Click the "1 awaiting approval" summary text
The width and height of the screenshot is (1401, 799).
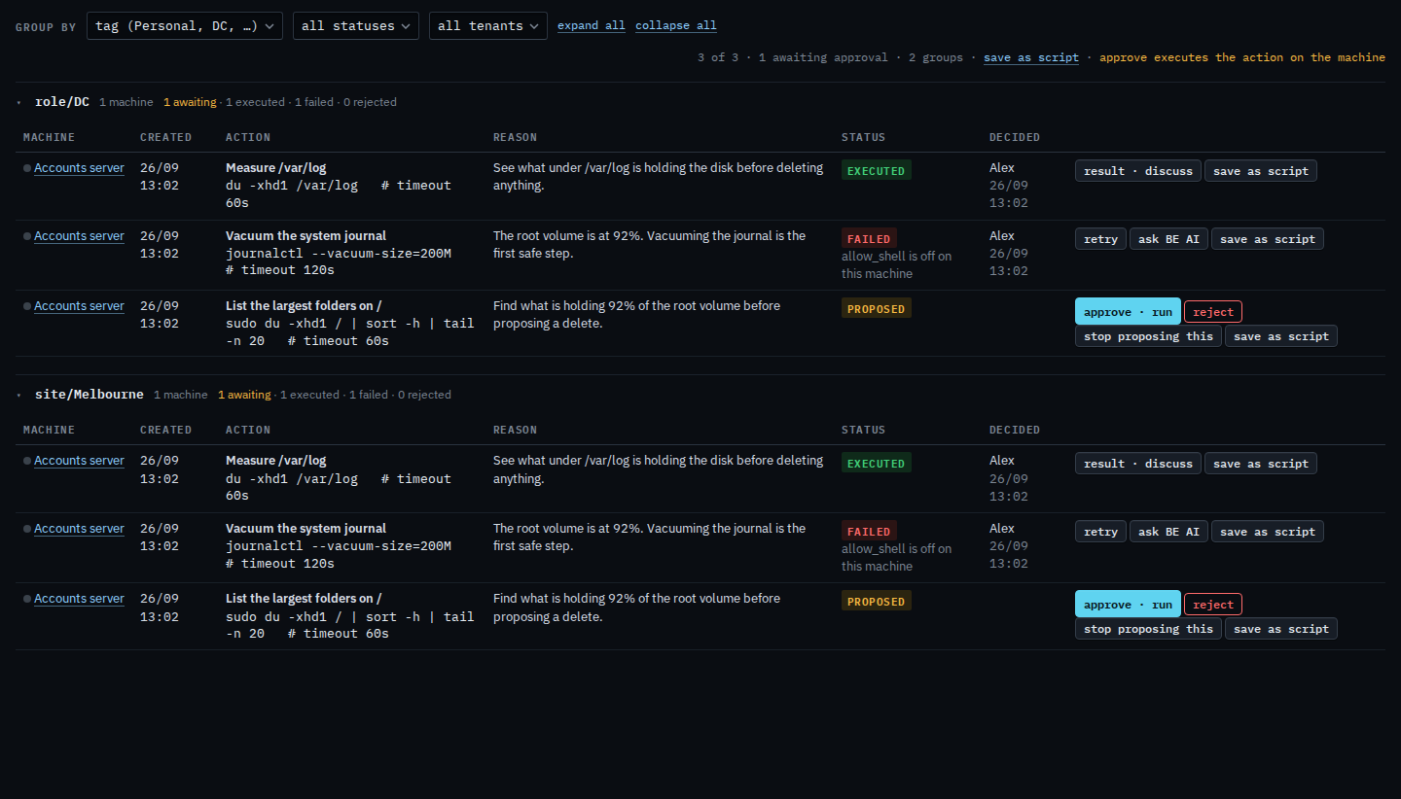point(823,58)
